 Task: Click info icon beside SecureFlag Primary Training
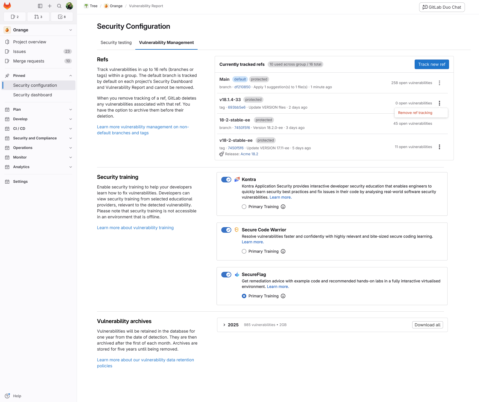(283, 296)
